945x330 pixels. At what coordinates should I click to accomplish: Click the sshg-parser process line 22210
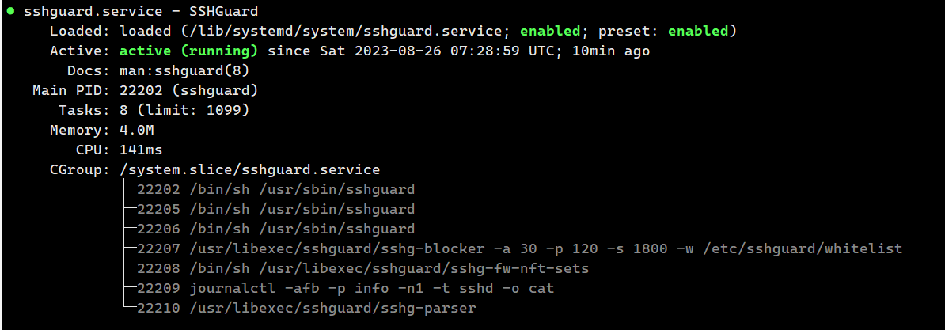click(306, 309)
